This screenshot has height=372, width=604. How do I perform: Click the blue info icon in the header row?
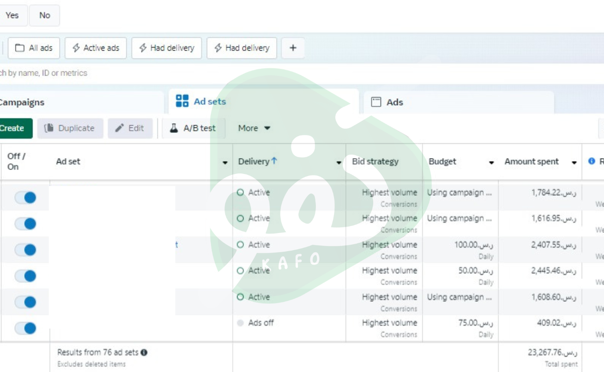[591, 161]
